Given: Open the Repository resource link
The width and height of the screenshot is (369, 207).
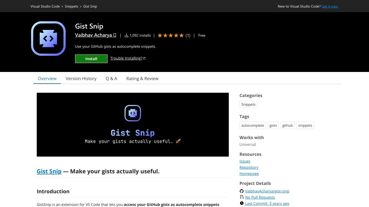Looking at the screenshot, I should 249,167.
